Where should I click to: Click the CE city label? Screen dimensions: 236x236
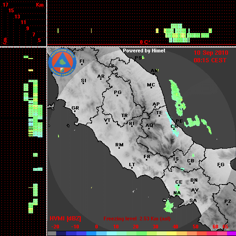pos(179,182)
